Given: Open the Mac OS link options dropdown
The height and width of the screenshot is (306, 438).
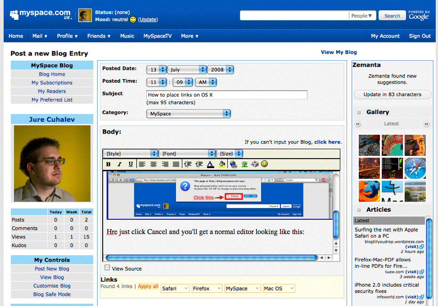Looking at the screenshot, I should point(279,289).
